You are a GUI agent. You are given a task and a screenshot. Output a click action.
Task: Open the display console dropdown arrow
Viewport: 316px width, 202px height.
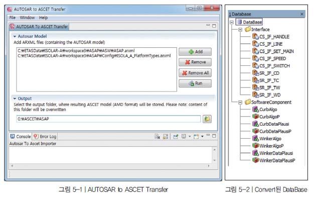190,137
